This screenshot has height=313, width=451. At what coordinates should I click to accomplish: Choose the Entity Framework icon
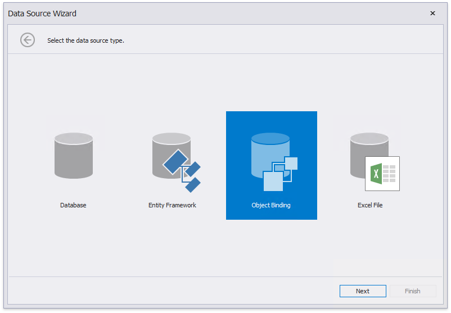173,160
